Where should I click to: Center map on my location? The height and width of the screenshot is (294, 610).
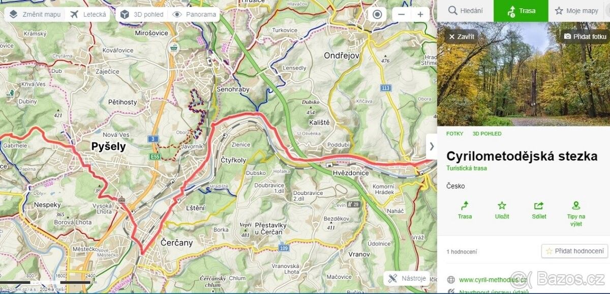tap(377, 14)
